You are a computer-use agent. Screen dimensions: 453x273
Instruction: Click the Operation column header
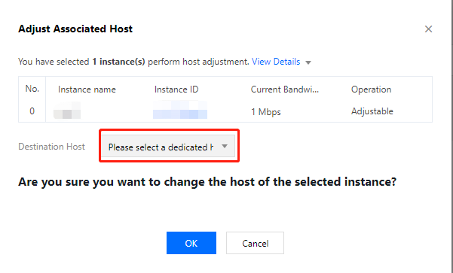click(x=372, y=89)
